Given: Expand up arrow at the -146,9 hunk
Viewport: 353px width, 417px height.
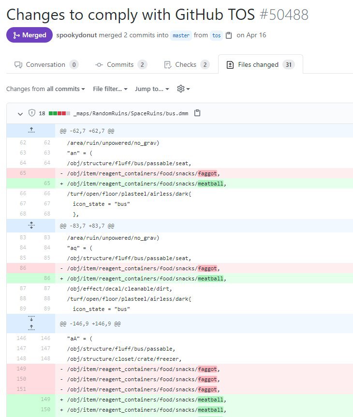Looking at the screenshot, I should pyautogui.click(x=31, y=327).
